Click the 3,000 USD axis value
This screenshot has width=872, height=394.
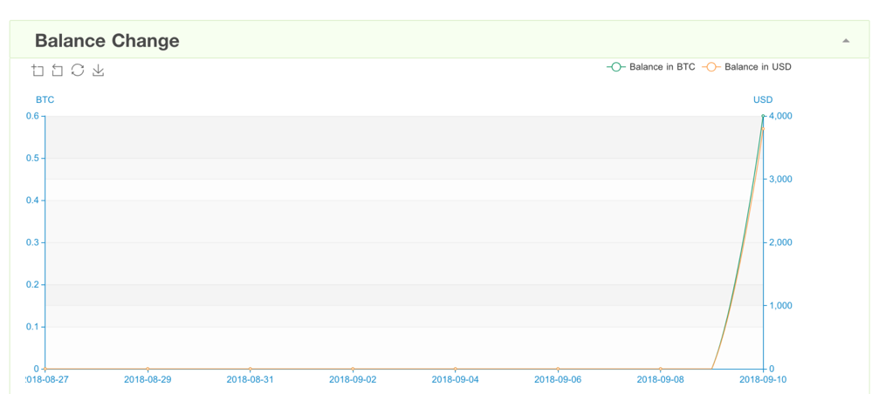[780, 179]
